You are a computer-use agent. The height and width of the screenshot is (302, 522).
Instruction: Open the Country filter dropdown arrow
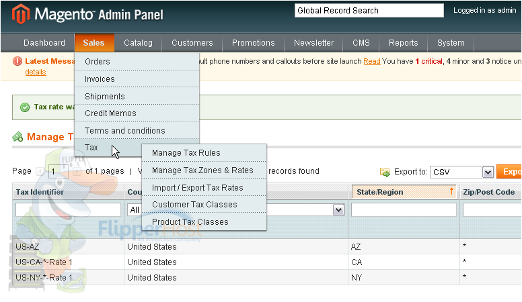338,210
